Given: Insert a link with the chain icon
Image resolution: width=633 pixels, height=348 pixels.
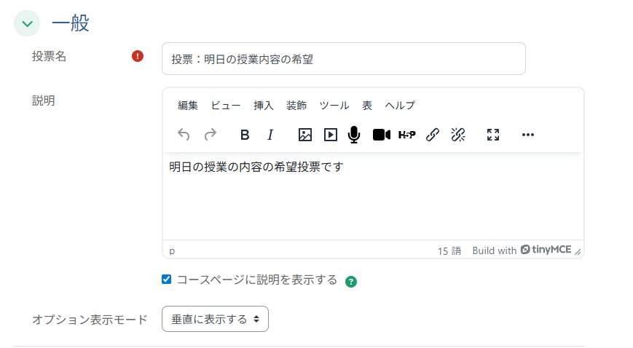Looking at the screenshot, I should pyautogui.click(x=433, y=135).
